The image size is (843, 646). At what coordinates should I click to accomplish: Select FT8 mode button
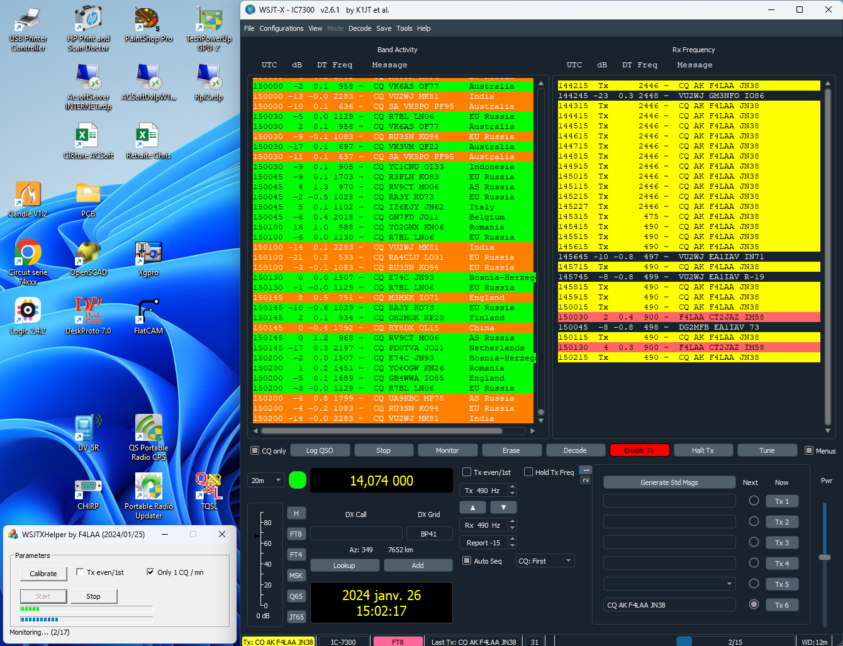296,534
